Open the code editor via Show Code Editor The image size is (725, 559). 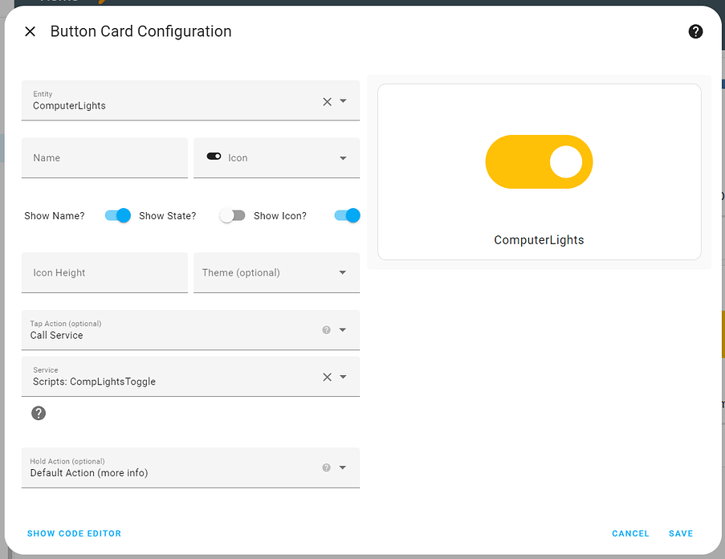point(74,533)
